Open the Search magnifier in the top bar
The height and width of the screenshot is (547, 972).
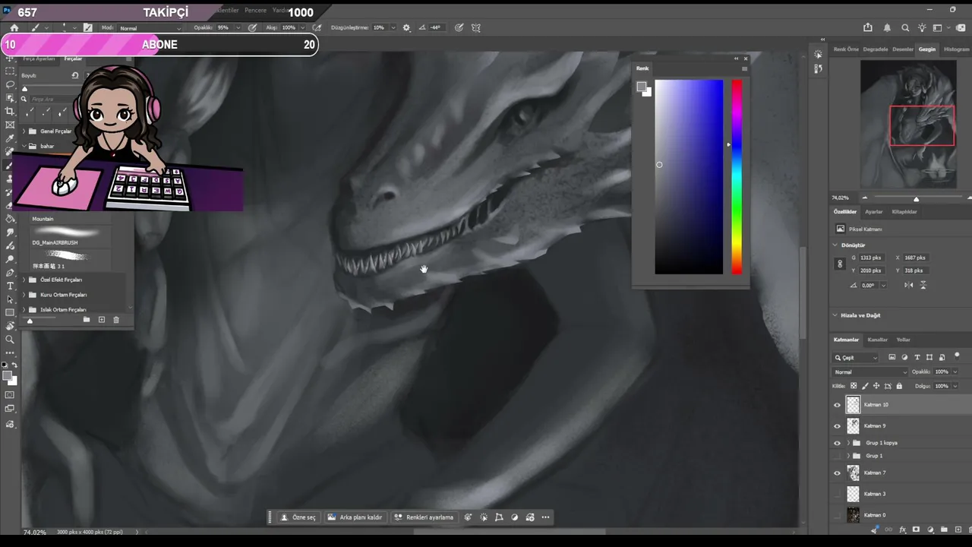905,27
